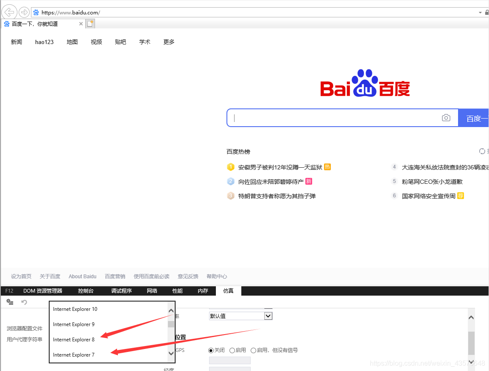The image size is (489, 371).
Task: Click About Baidu footer link
Action: pyautogui.click(x=82, y=276)
